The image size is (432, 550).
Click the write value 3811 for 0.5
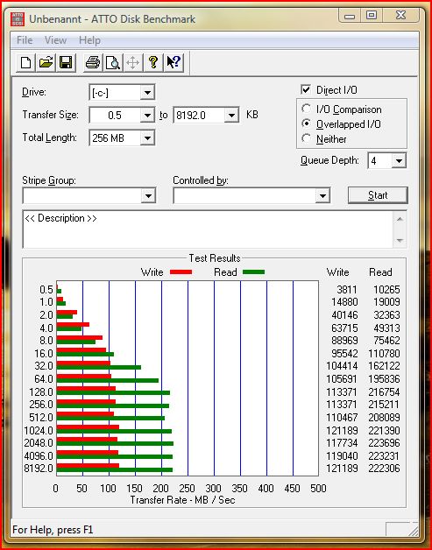pyautogui.click(x=347, y=290)
